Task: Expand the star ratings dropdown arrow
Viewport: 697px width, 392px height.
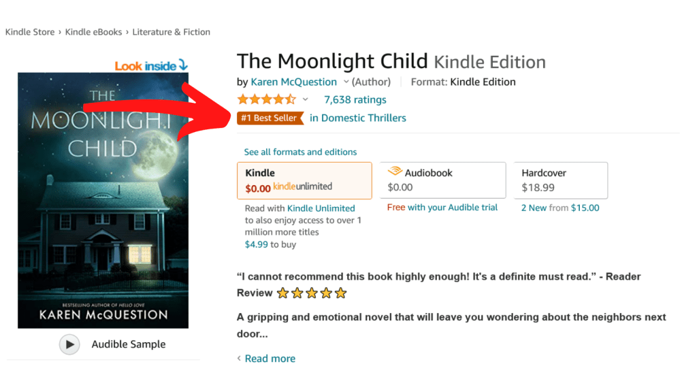Action: [x=305, y=99]
